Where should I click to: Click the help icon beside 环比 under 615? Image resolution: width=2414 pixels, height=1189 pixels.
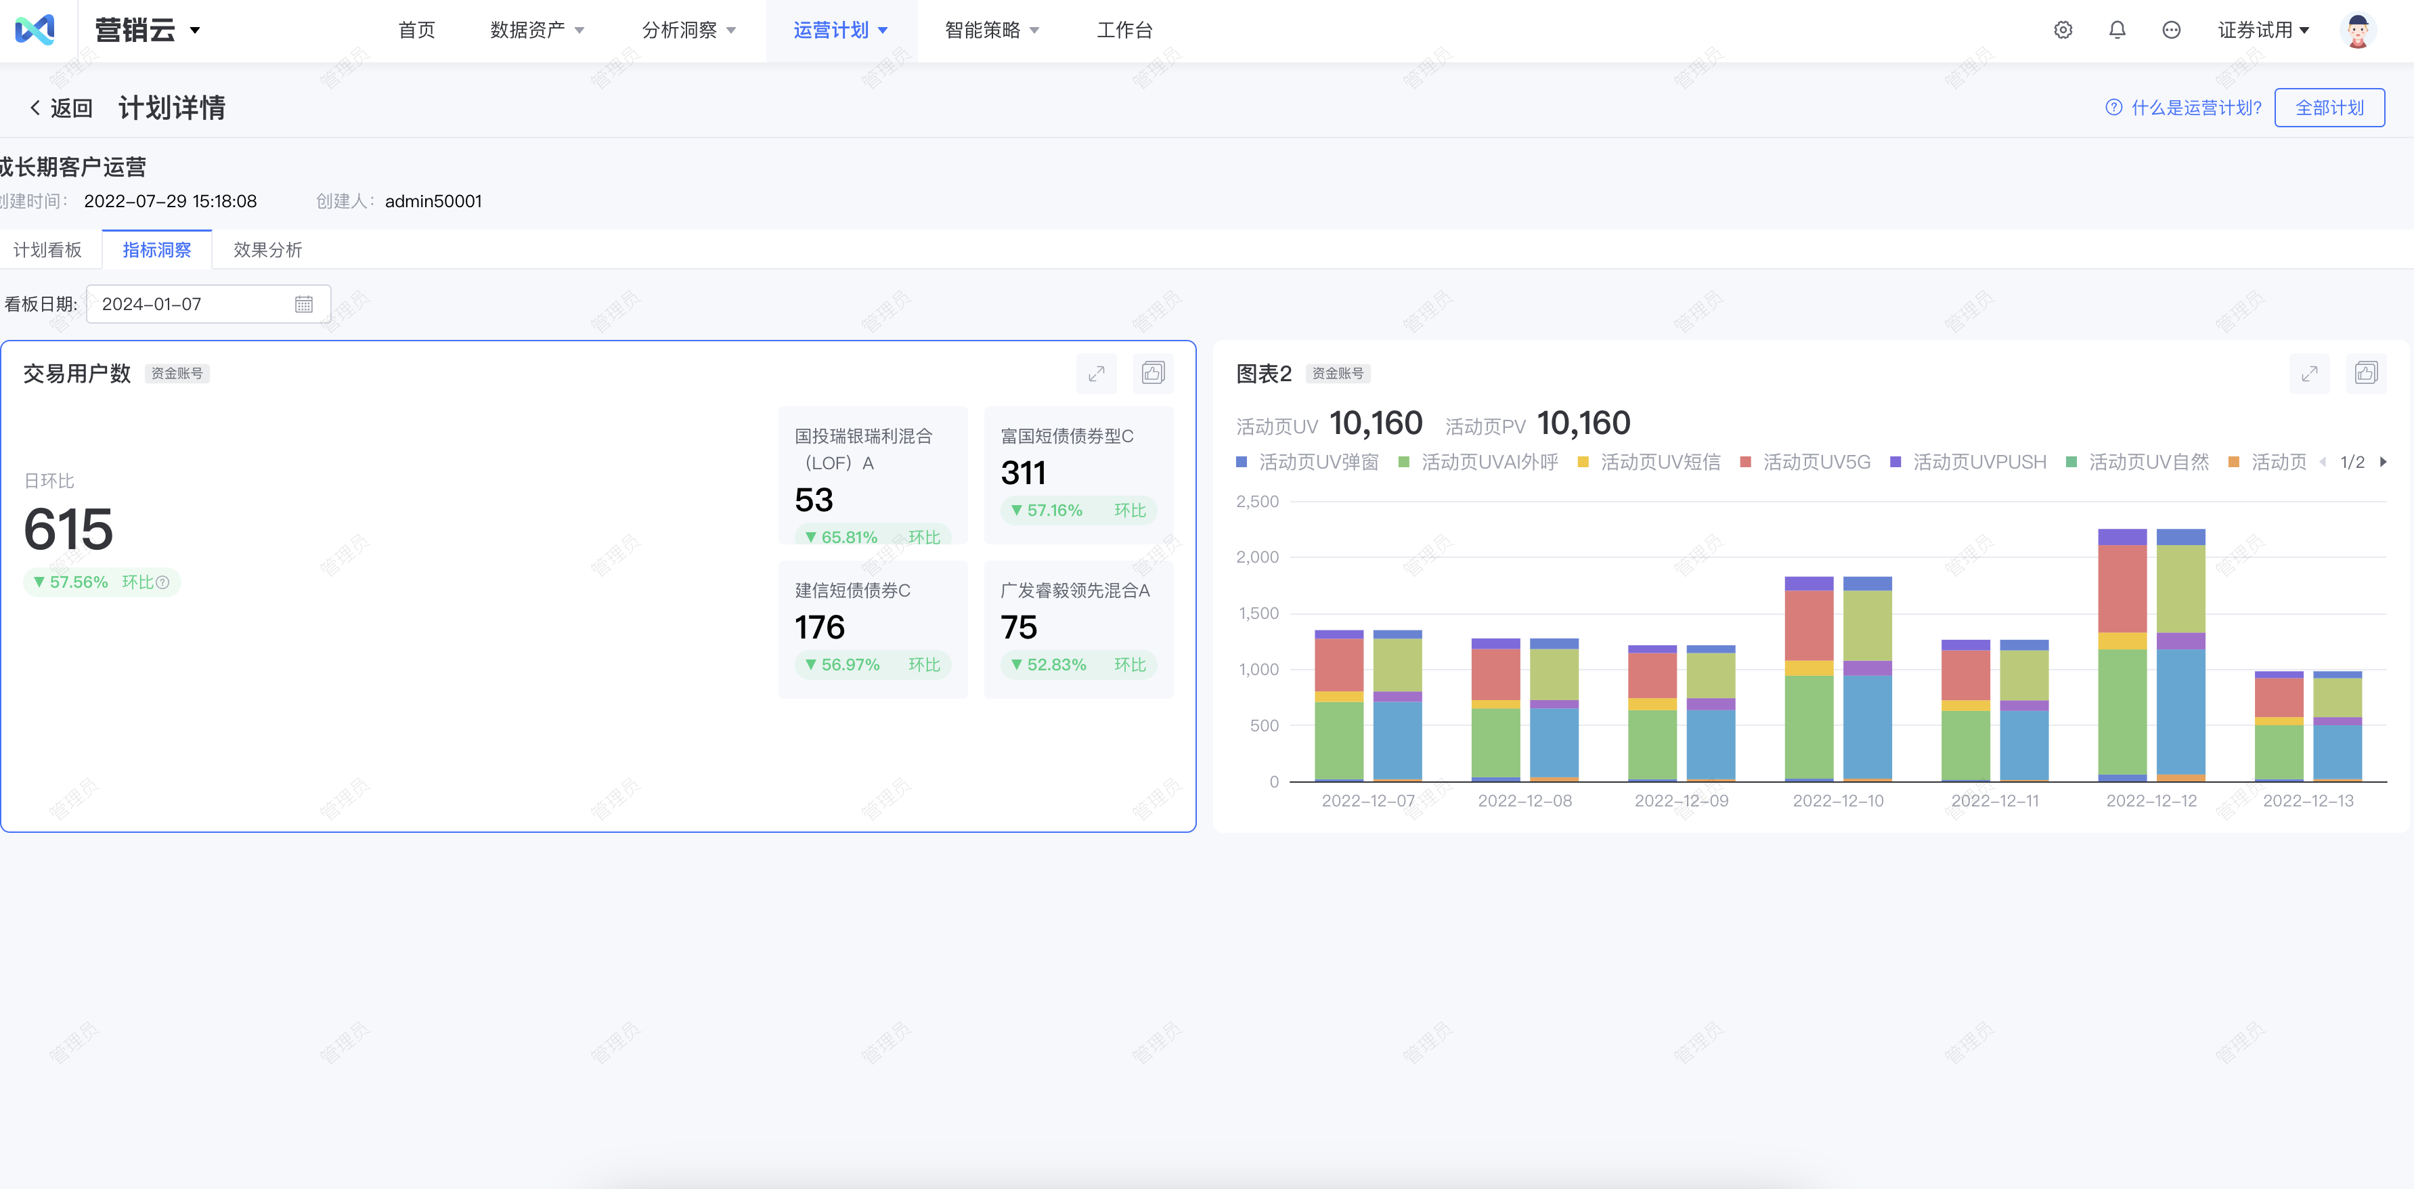click(x=163, y=582)
